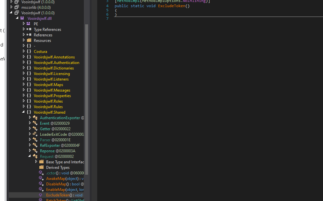
Task: Click the DisableMap method icon
Action: [x=41, y=184]
